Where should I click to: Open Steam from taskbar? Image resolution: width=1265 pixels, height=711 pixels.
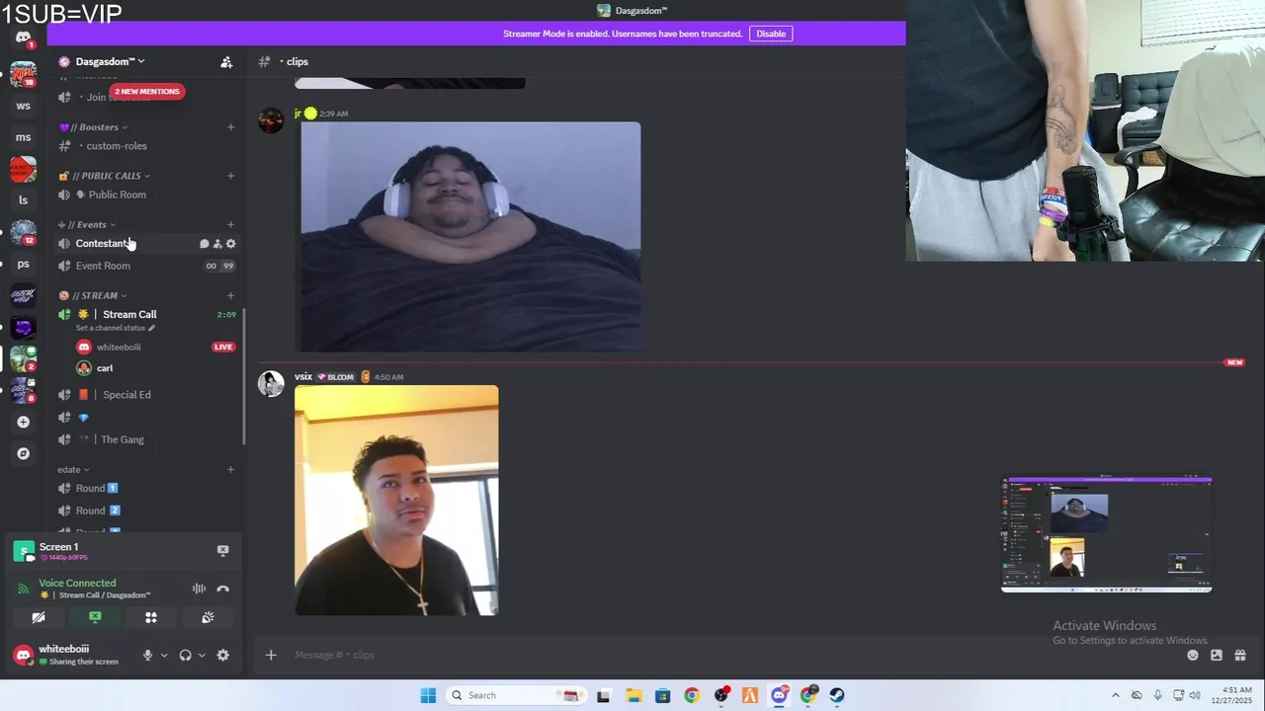click(x=837, y=695)
